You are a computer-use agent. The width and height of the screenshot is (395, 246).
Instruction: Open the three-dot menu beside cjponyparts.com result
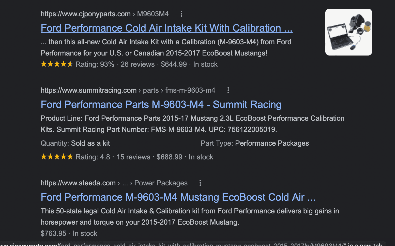point(181,14)
